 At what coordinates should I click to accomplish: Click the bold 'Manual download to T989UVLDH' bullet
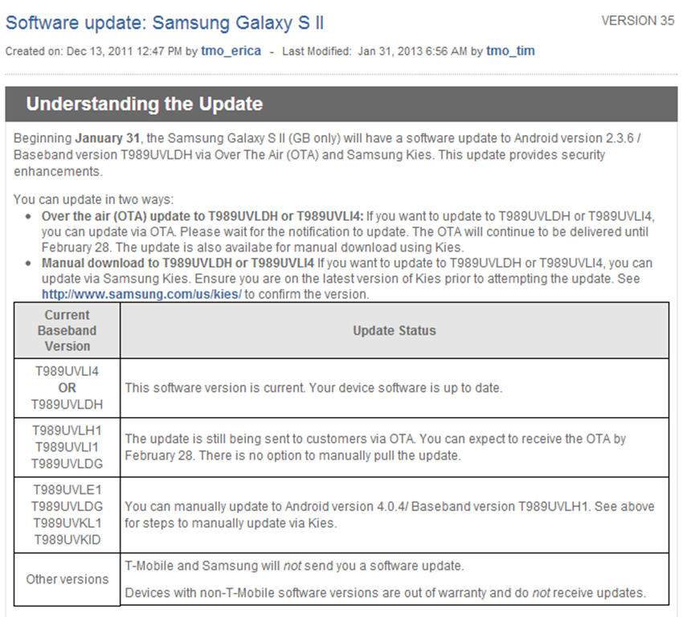(x=178, y=263)
